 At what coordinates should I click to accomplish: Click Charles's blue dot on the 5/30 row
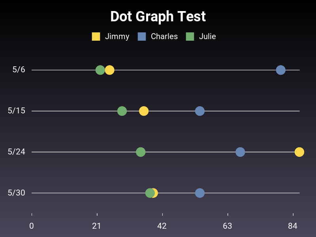point(200,193)
